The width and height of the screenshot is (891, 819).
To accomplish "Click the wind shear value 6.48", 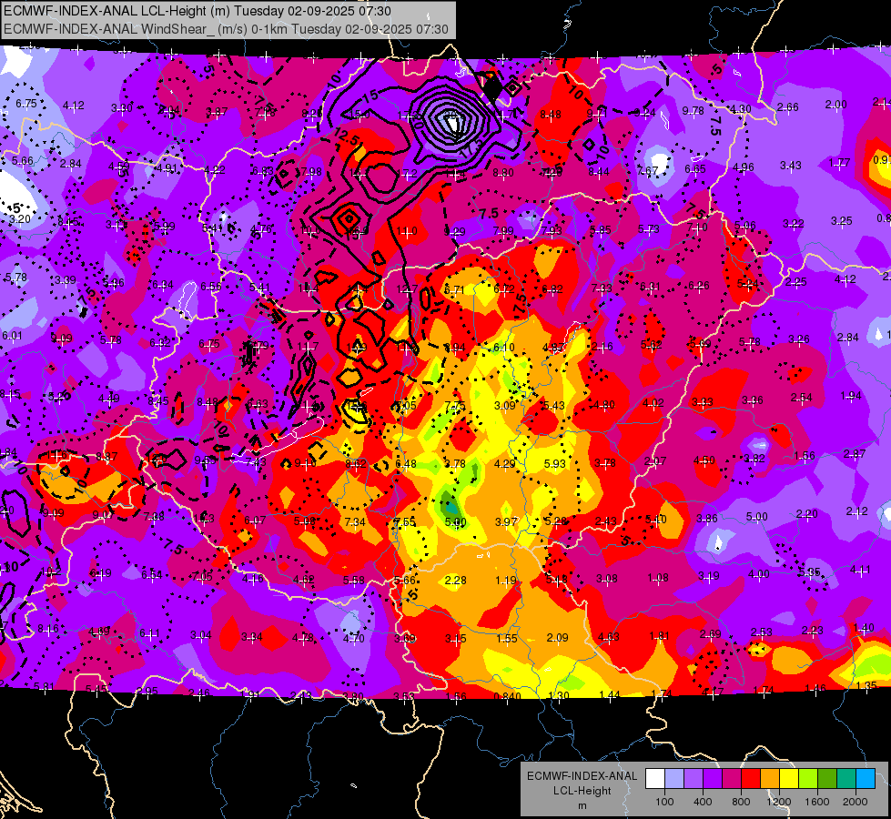I will 406,464.
